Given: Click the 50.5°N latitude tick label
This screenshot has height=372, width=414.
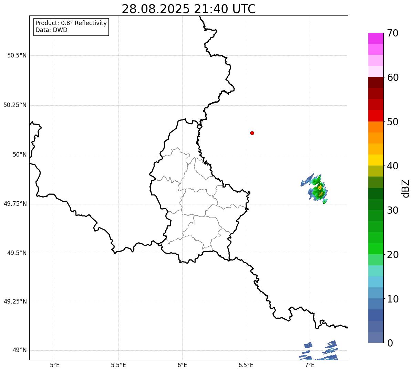Looking at the screenshot, I should coord(17,55).
